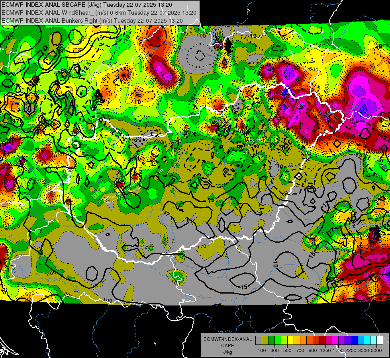Click the SBCAPE title line

tap(87, 5)
